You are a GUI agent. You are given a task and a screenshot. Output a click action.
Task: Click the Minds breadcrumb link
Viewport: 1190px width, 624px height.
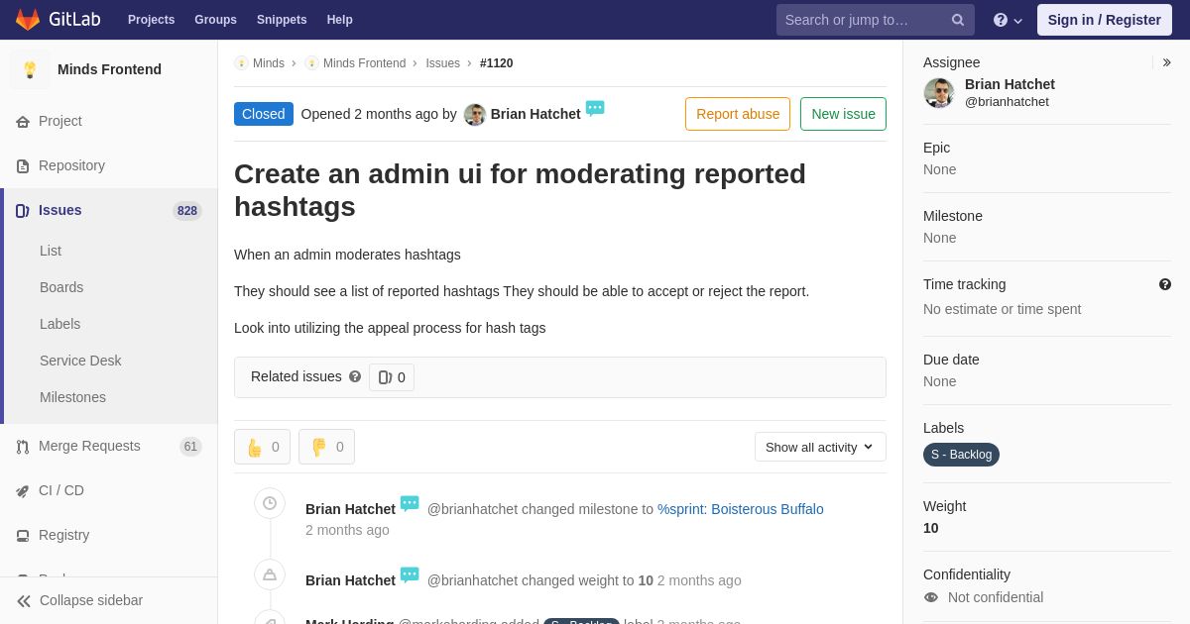pyautogui.click(x=269, y=63)
